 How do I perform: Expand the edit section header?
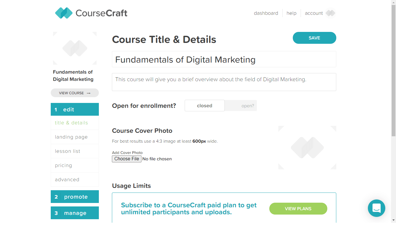(75, 110)
